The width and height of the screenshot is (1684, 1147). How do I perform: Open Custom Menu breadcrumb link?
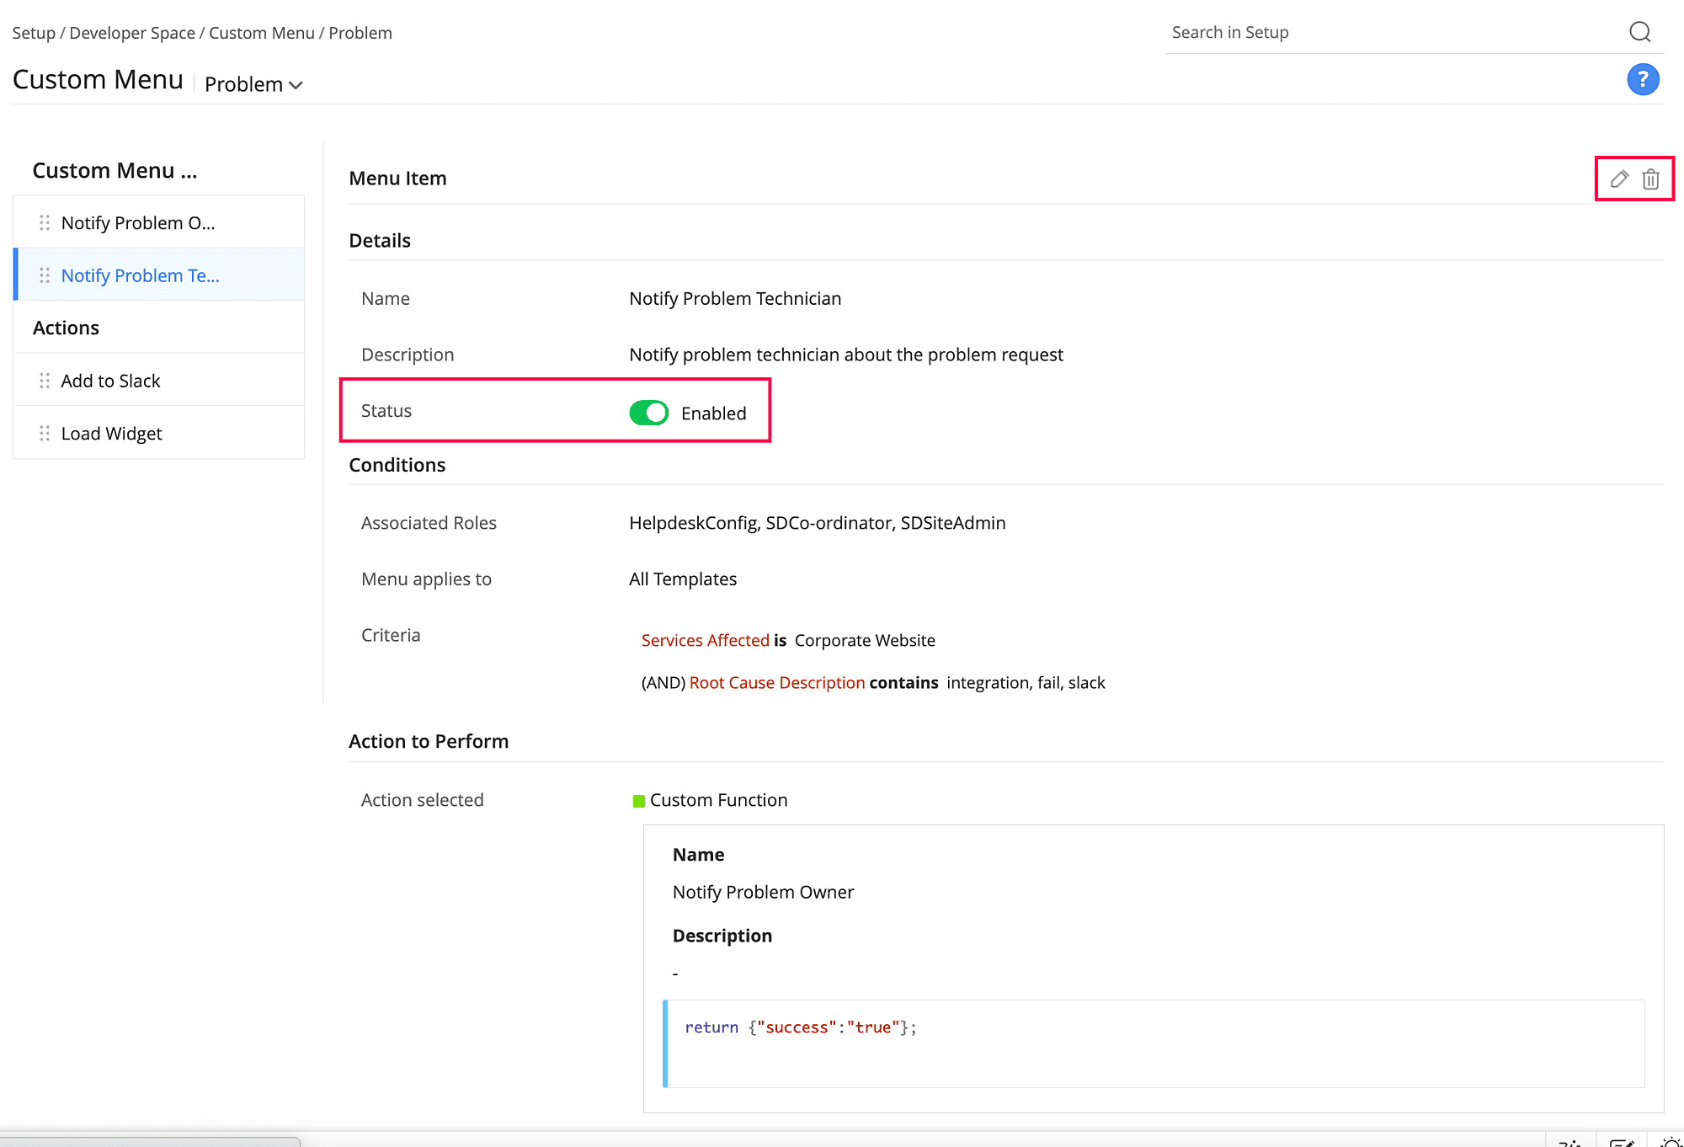[261, 33]
